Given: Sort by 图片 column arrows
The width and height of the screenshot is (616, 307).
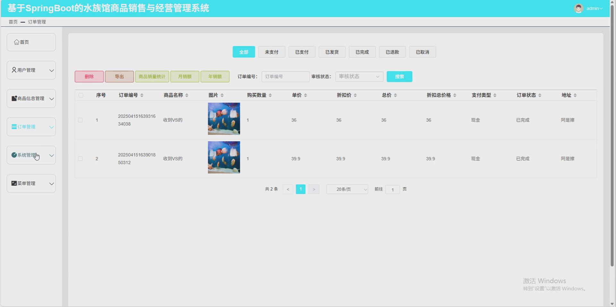Looking at the screenshot, I should pos(222,95).
